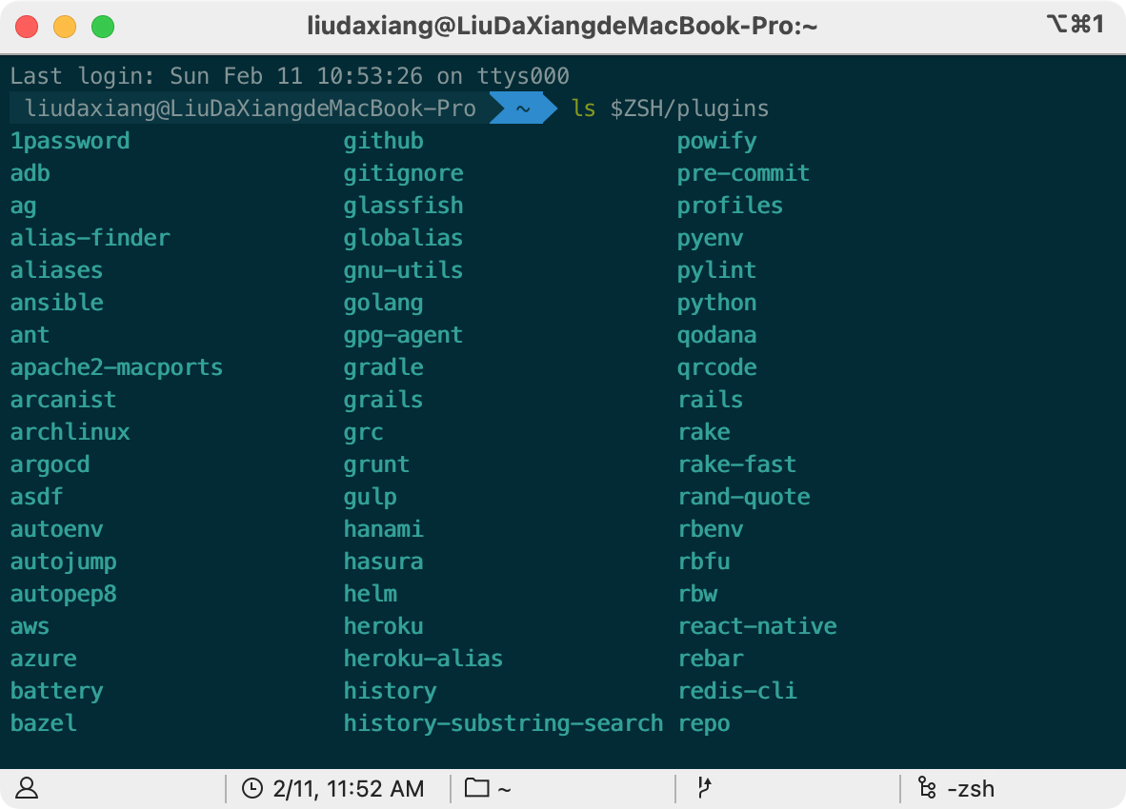Click the react-native entry
Viewport: 1126px width, 809px height.
tap(757, 626)
